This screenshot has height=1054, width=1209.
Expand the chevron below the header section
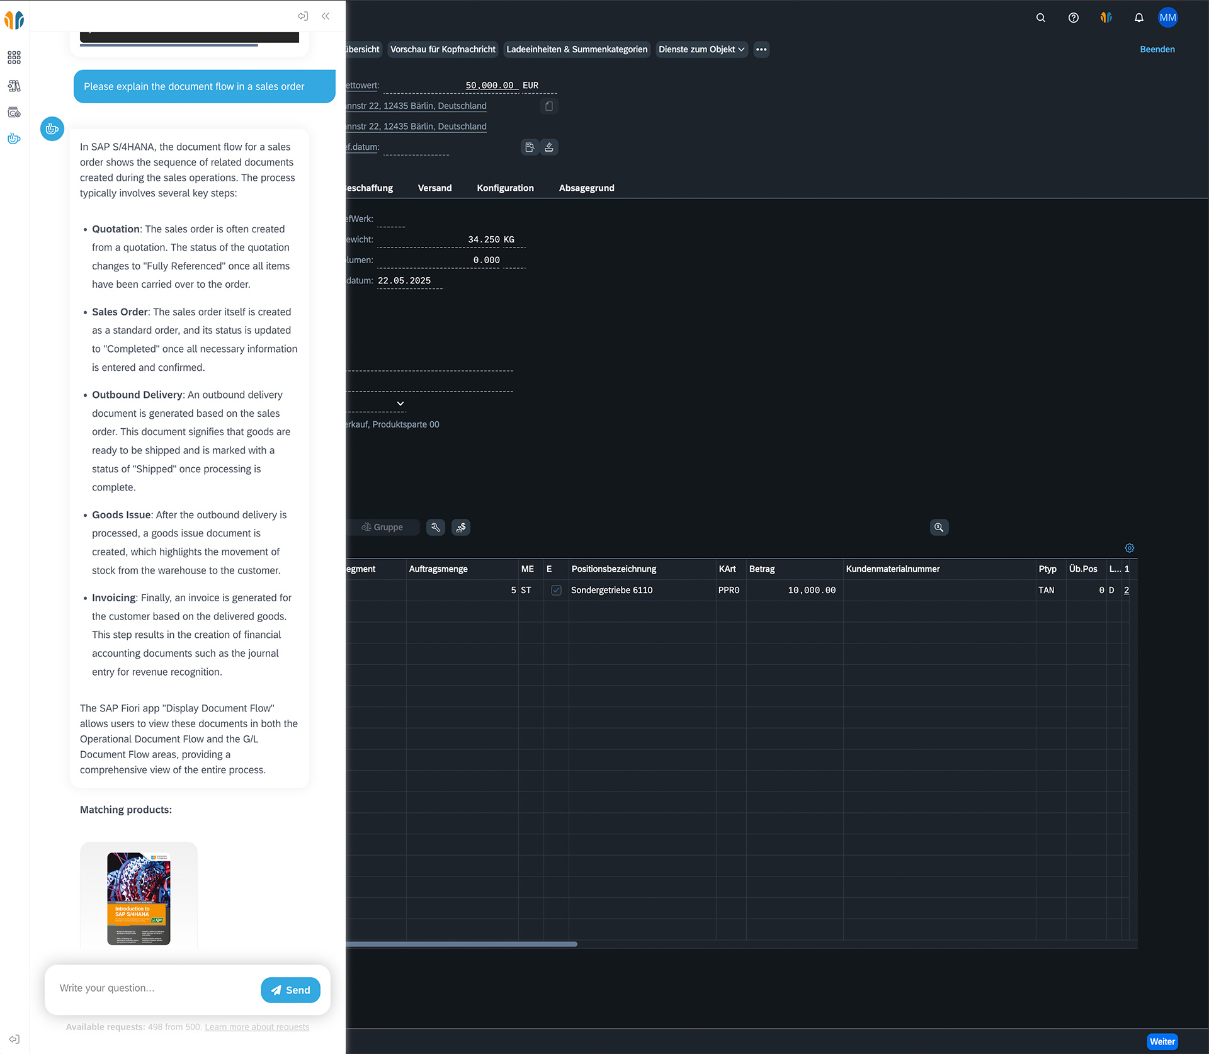coord(400,404)
